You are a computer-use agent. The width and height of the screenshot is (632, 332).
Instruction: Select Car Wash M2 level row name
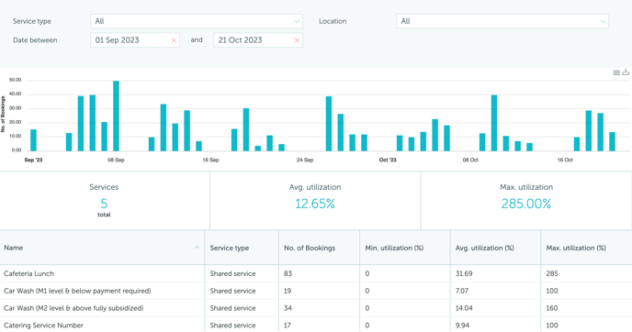[73, 308]
